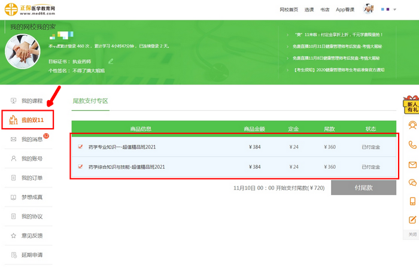Click the gray 付尾款 button

363,188
